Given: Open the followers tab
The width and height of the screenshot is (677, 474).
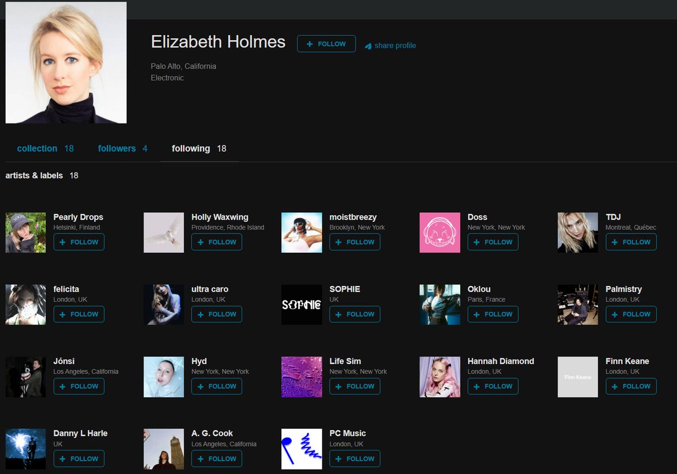Looking at the screenshot, I should click(x=123, y=148).
